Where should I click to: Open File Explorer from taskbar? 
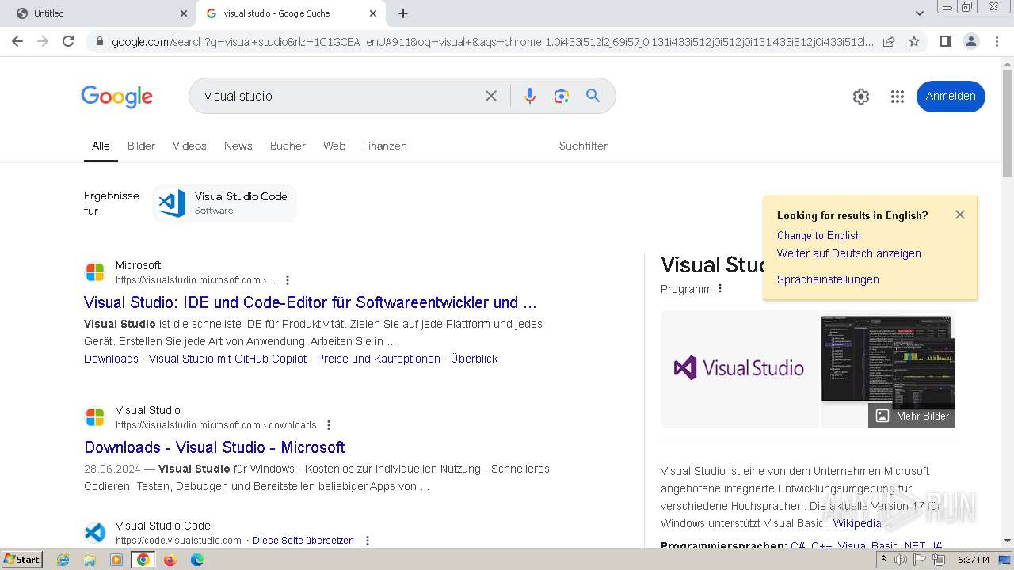tap(90, 560)
